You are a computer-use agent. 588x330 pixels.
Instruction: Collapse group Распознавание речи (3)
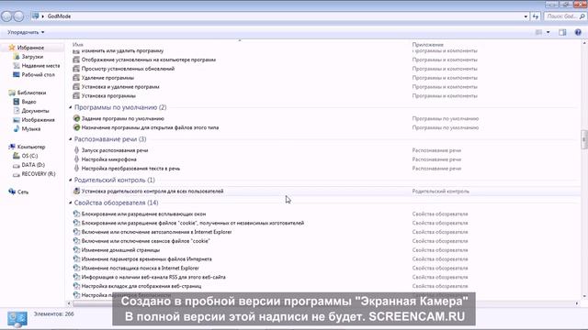click(71, 139)
